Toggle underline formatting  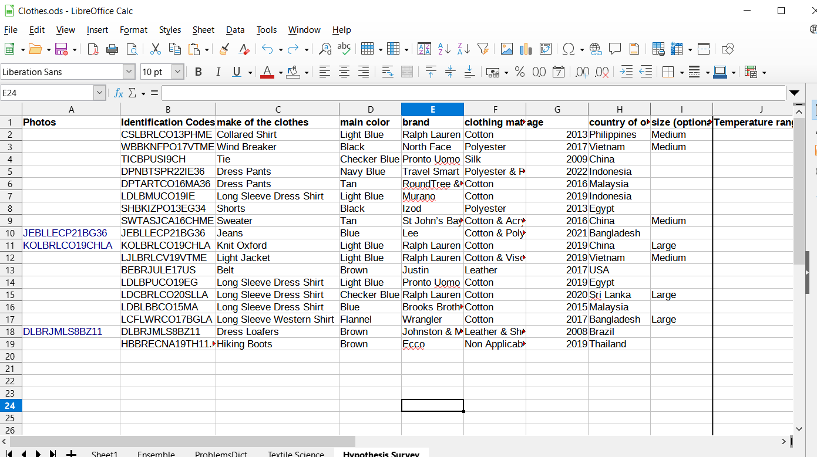click(x=237, y=72)
